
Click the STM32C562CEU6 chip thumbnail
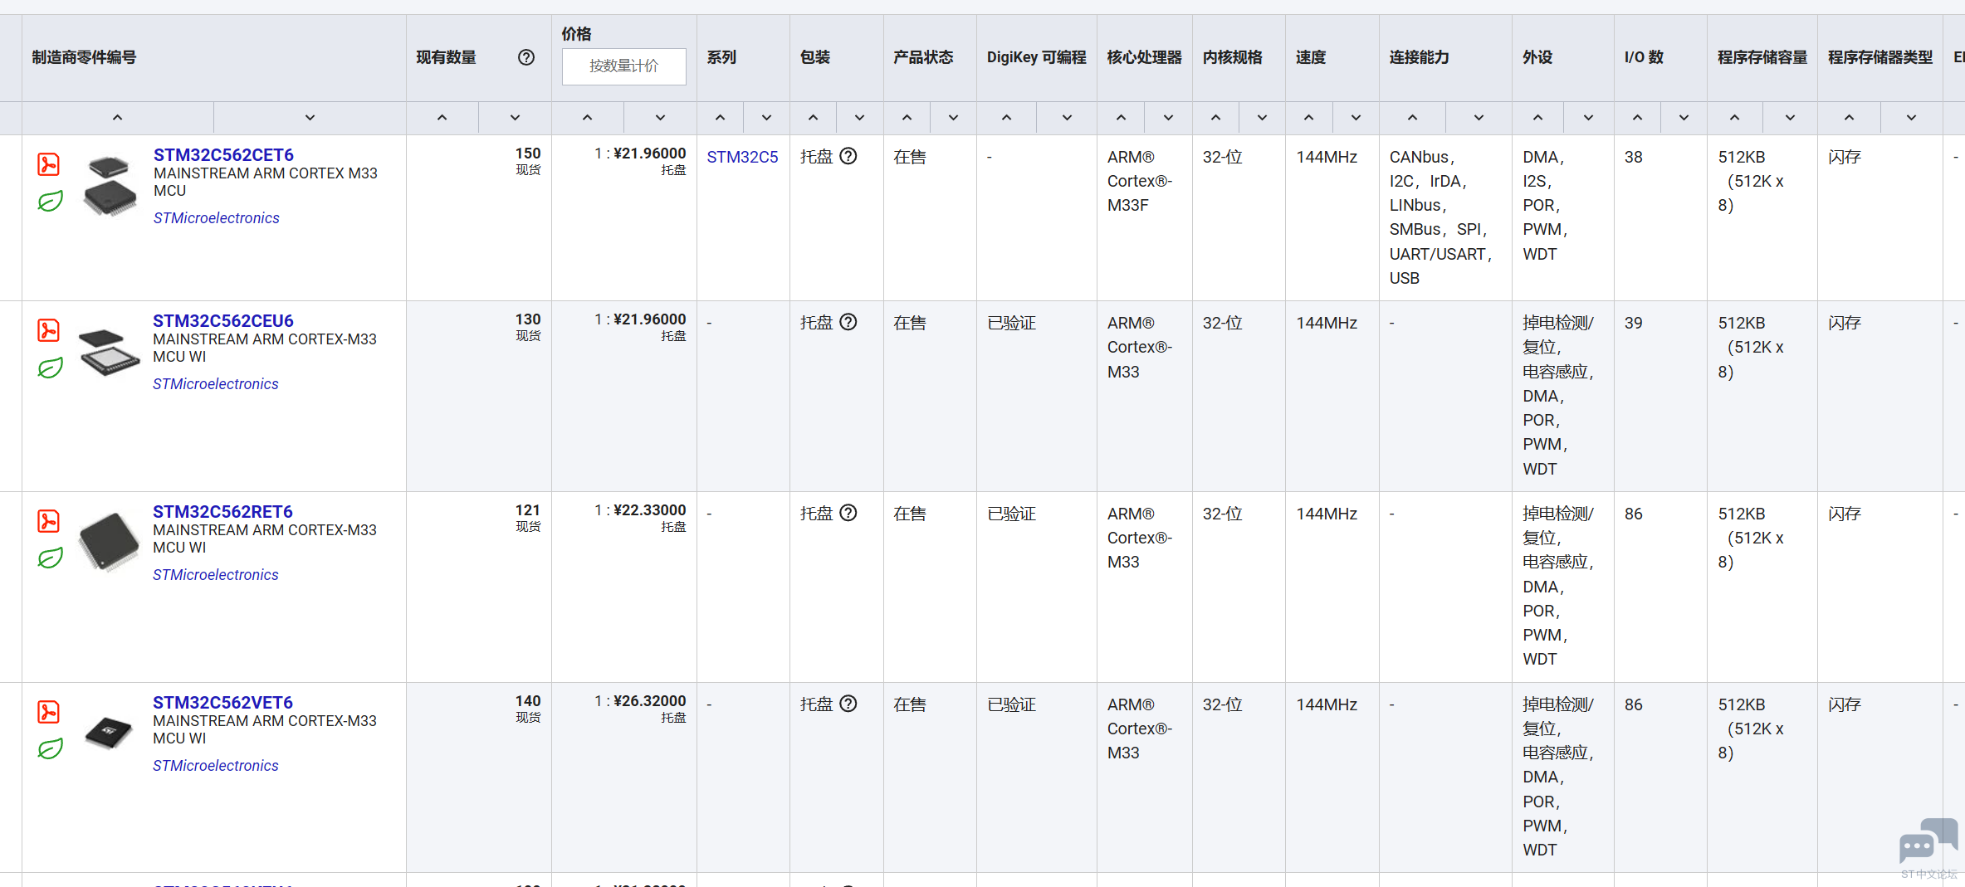coord(109,352)
